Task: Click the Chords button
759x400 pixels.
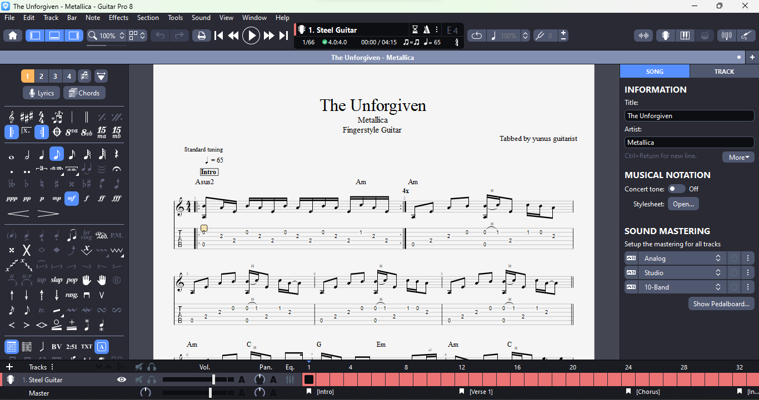Action: (84, 93)
